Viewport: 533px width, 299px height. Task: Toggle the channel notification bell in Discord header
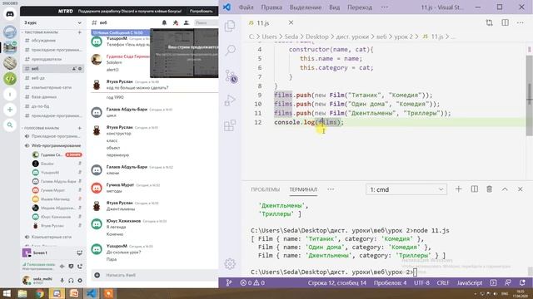[164, 22]
